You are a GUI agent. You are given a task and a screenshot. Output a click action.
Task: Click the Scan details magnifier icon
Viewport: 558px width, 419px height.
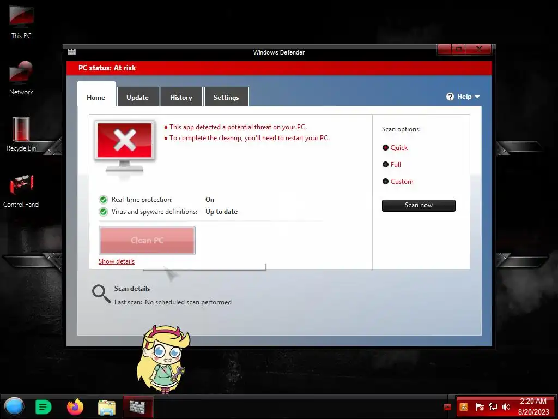(x=101, y=294)
